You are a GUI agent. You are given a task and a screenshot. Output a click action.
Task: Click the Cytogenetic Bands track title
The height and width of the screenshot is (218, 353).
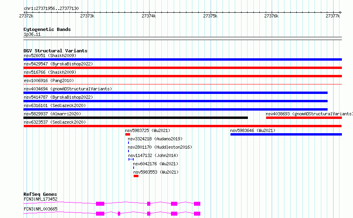(x=47, y=29)
